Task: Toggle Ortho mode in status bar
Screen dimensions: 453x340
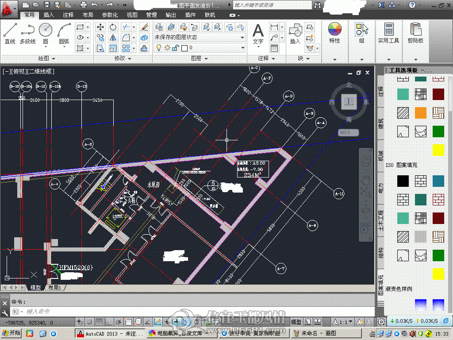Action: 109,321
